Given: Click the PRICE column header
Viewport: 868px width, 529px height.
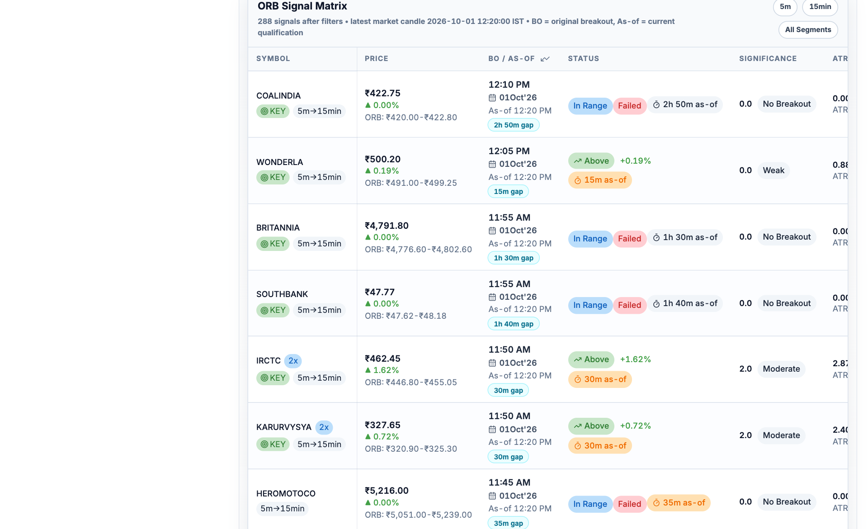Looking at the screenshot, I should [377, 59].
